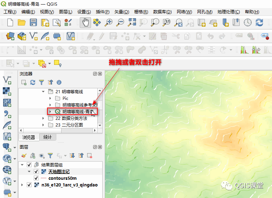Expand the Pic folder

coord(50,98)
